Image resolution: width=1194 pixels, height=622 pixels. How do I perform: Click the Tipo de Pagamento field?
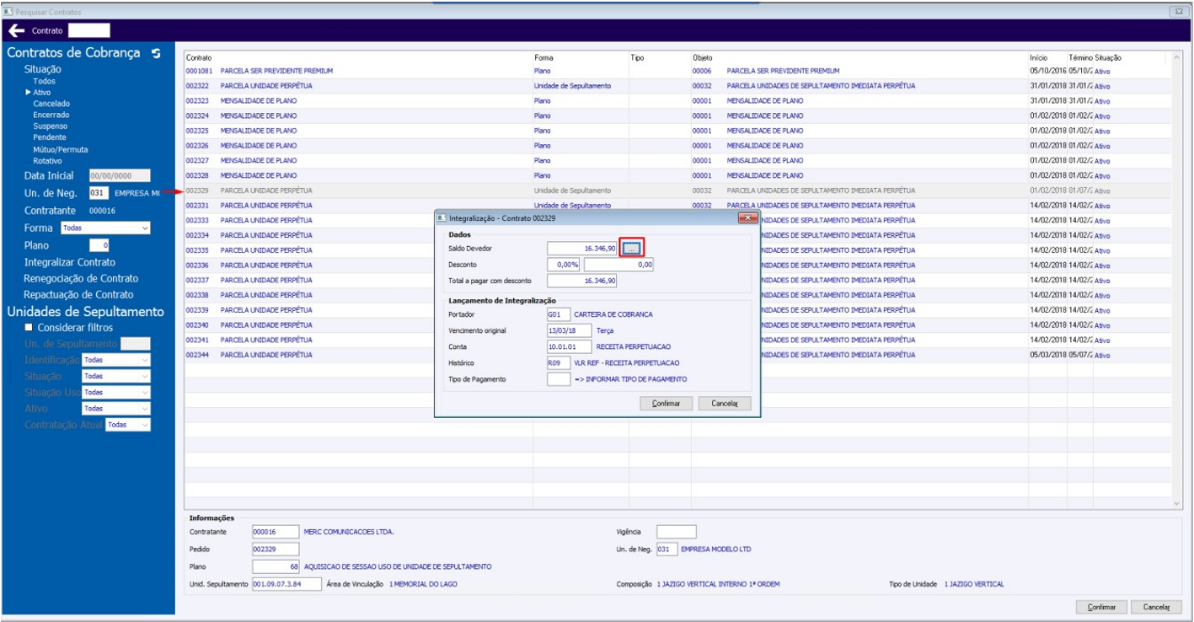coord(559,379)
